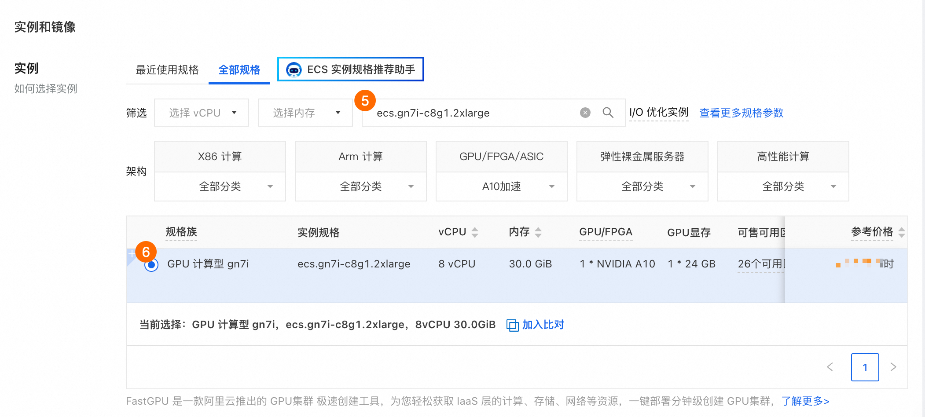
Task: Click the 1 * NVIDIA A10 cell
Action: coord(617,264)
